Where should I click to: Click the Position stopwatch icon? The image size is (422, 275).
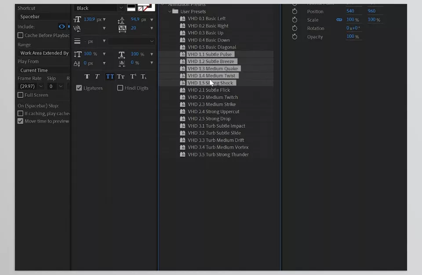point(295,11)
